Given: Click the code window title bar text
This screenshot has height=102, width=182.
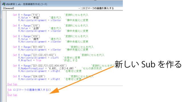Looking at the screenshot, I should point(26,4).
